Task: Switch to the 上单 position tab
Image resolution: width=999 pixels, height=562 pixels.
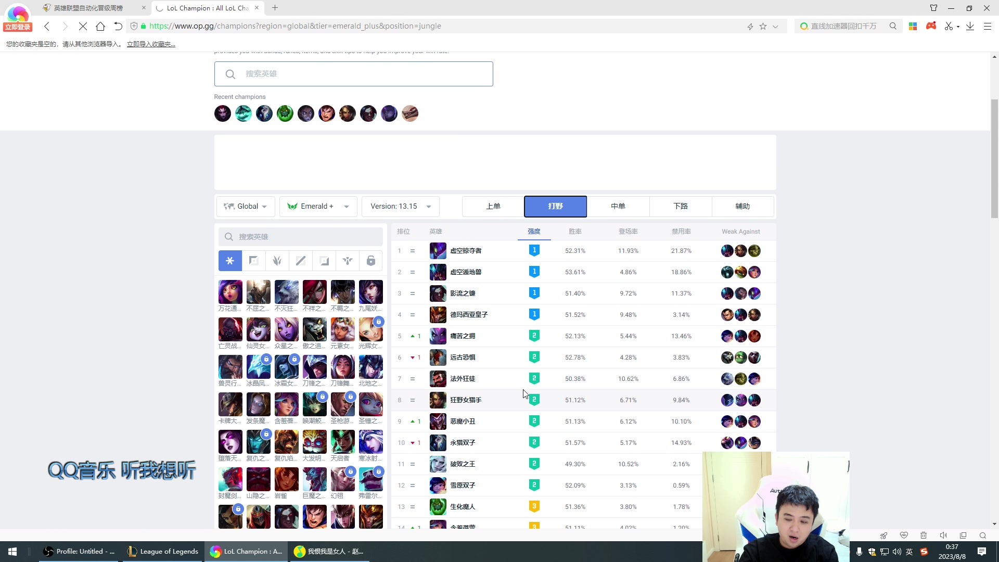Action: (493, 207)
